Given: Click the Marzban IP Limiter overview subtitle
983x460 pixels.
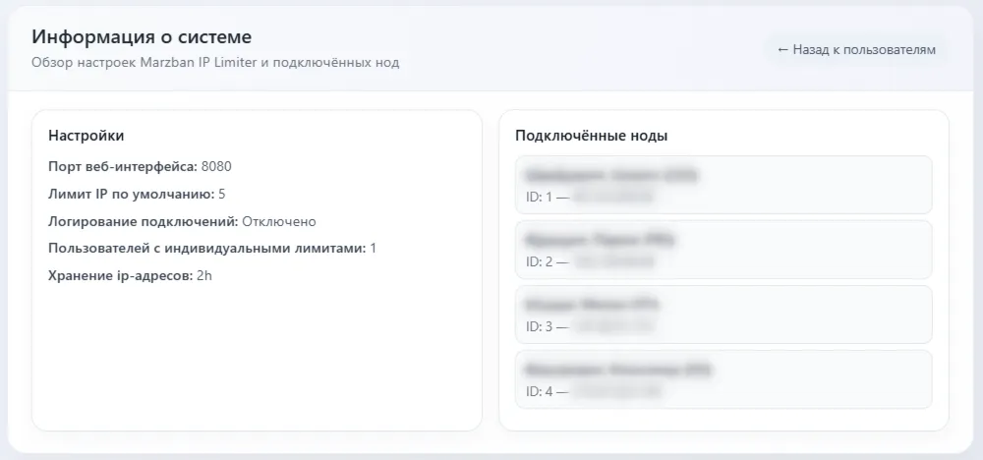Looking at the screenshot, I should click(x=215, y=63).
